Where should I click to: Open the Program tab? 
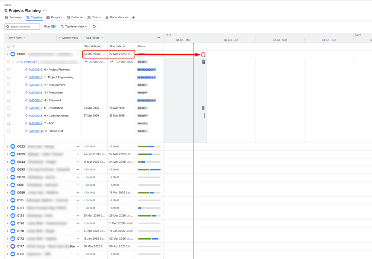tap(54, 17)
